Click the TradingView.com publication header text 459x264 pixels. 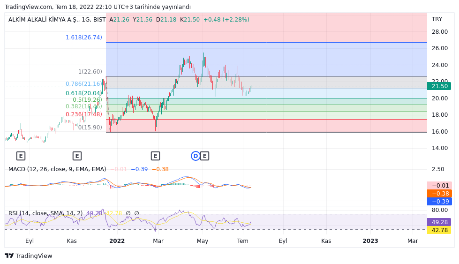tap(98, 7)
